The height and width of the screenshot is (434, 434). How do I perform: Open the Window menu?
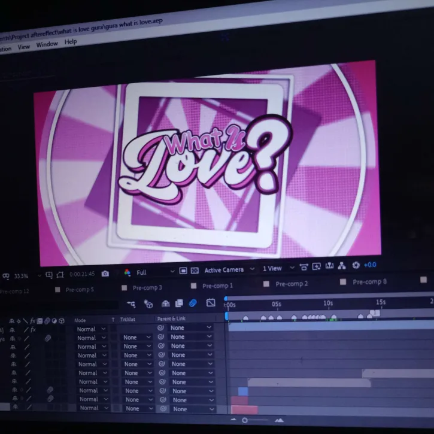(47, 44)
